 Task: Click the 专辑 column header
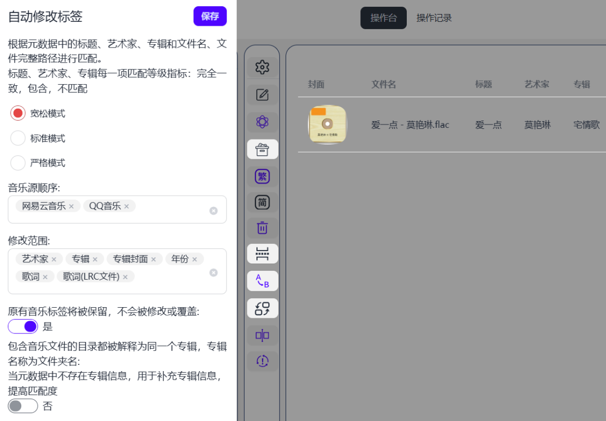[x=582, y=84]
